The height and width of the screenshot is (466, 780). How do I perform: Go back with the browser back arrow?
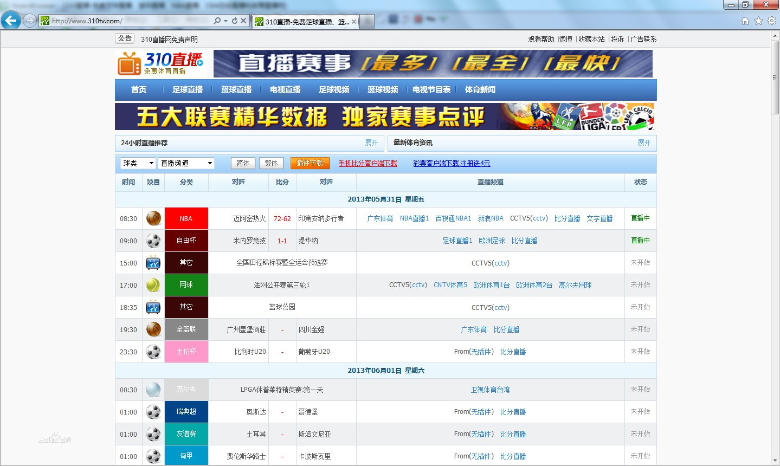[x=11, y=21]
